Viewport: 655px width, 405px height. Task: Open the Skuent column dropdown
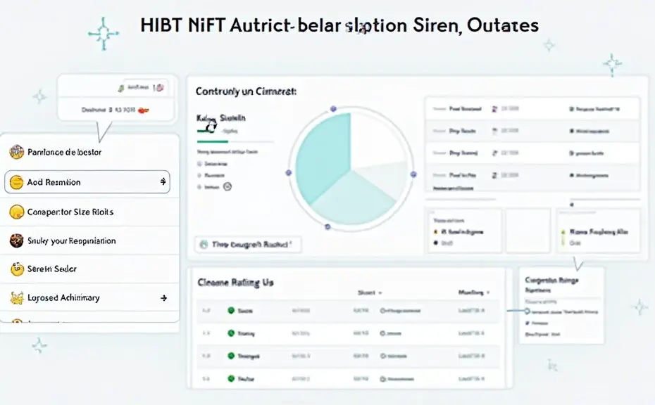380,292
